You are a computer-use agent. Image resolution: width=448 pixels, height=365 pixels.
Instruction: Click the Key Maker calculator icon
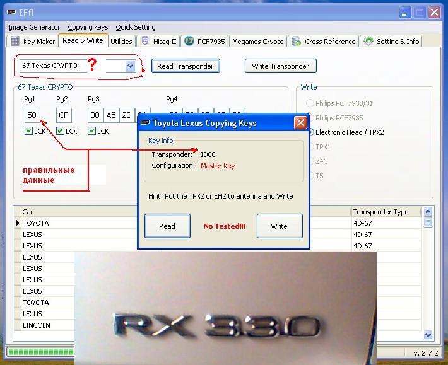15,42
